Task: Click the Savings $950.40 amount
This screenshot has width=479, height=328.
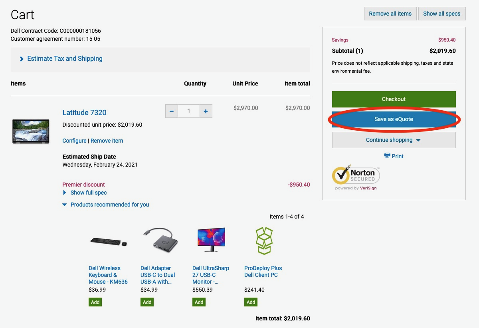Action: (447, 40)
